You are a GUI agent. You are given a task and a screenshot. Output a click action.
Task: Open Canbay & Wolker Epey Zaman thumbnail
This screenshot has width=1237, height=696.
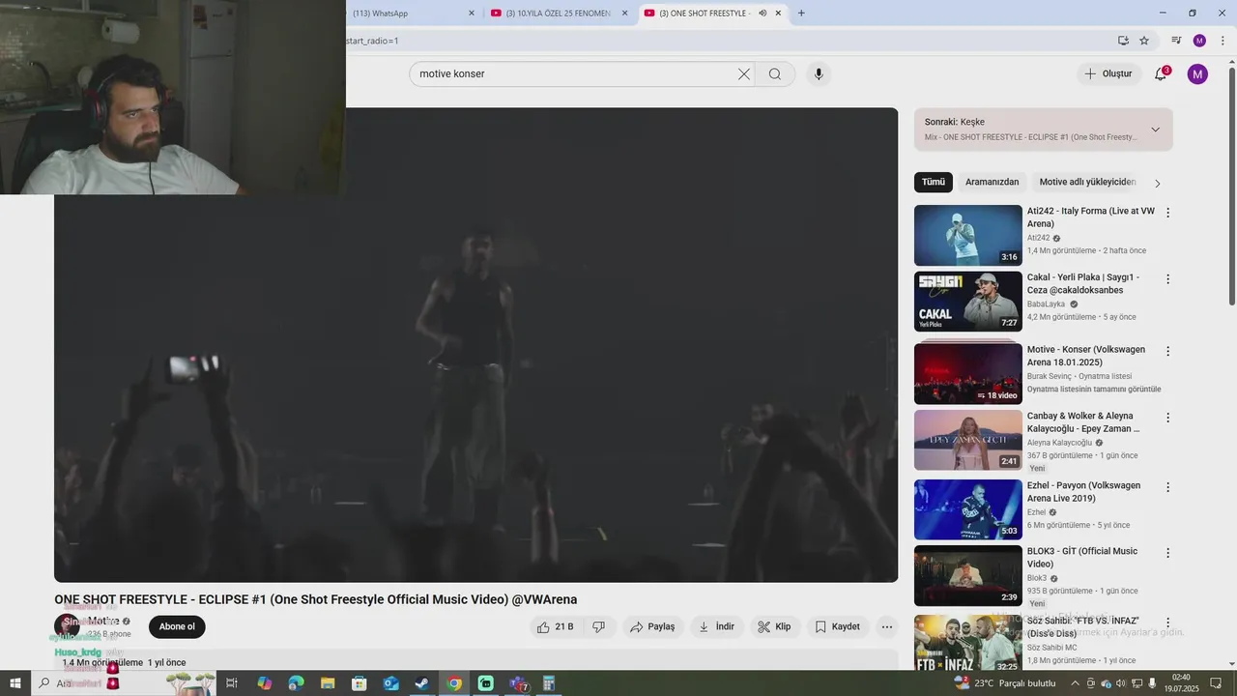click(967, 441)
